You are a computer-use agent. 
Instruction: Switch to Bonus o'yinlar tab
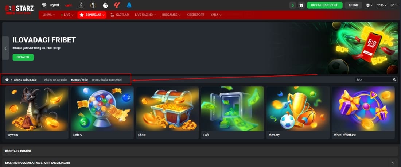point(79,80)
